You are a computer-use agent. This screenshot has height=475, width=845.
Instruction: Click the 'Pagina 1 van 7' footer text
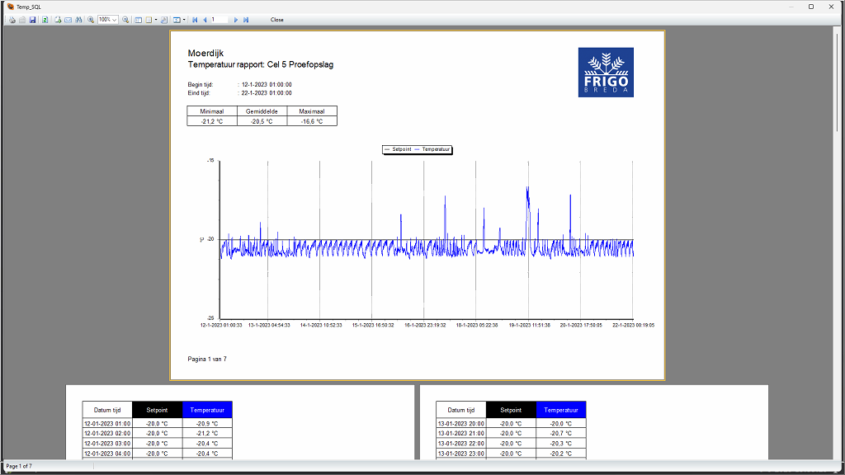(x=207, y=360)
